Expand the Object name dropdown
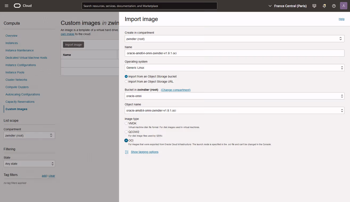This screenshot has height=202, width=350. click(234, 111)
